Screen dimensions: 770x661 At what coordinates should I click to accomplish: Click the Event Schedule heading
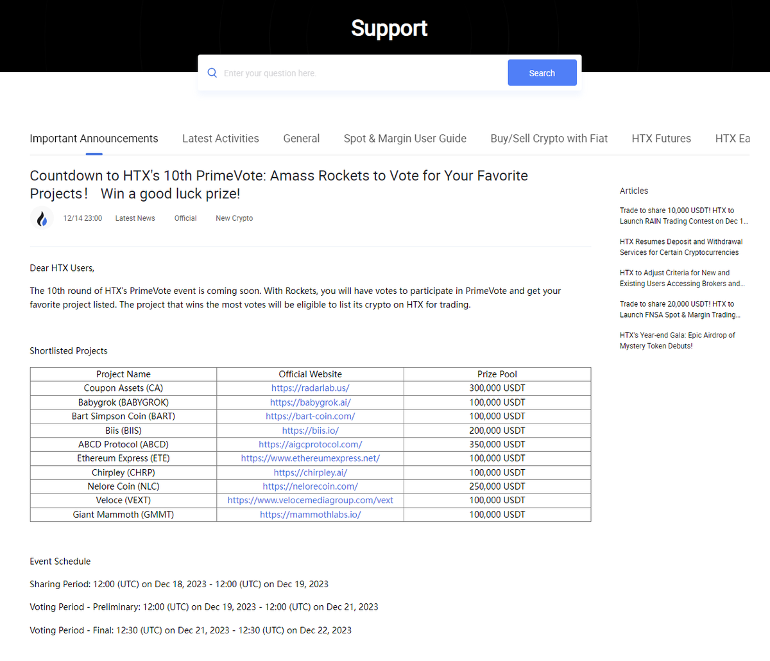60,562
